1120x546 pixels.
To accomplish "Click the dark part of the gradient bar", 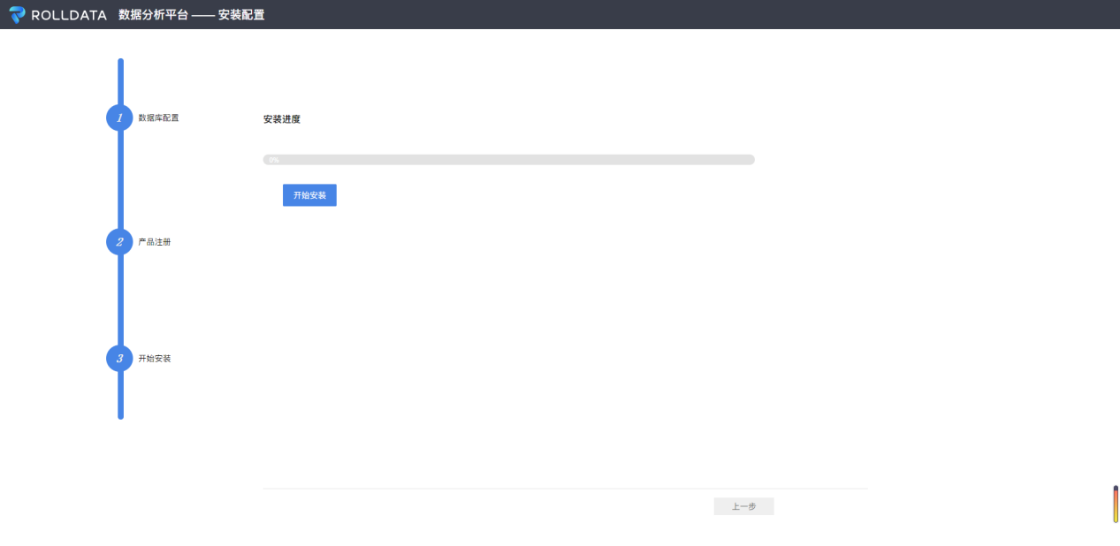I will tap(1116, 489).
